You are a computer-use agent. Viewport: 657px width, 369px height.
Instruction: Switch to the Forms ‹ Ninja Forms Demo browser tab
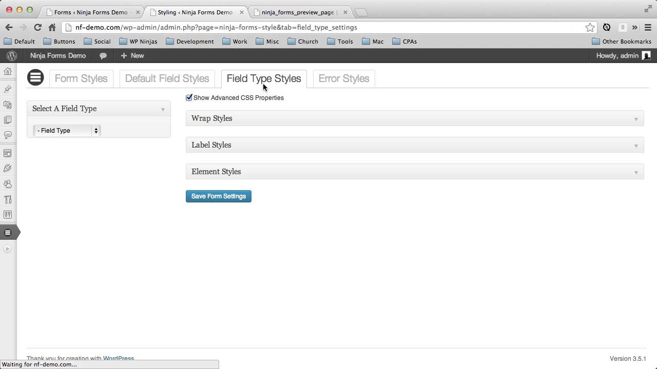[90, 12]
